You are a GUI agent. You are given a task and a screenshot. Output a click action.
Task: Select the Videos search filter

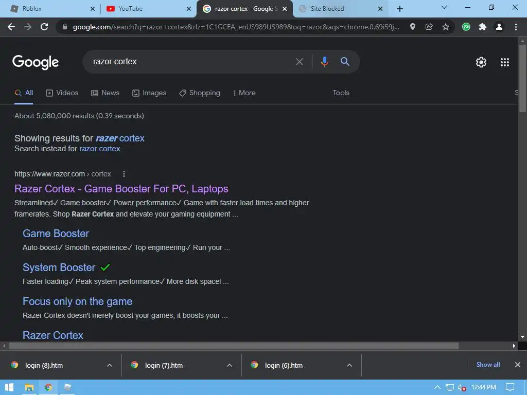62,93
